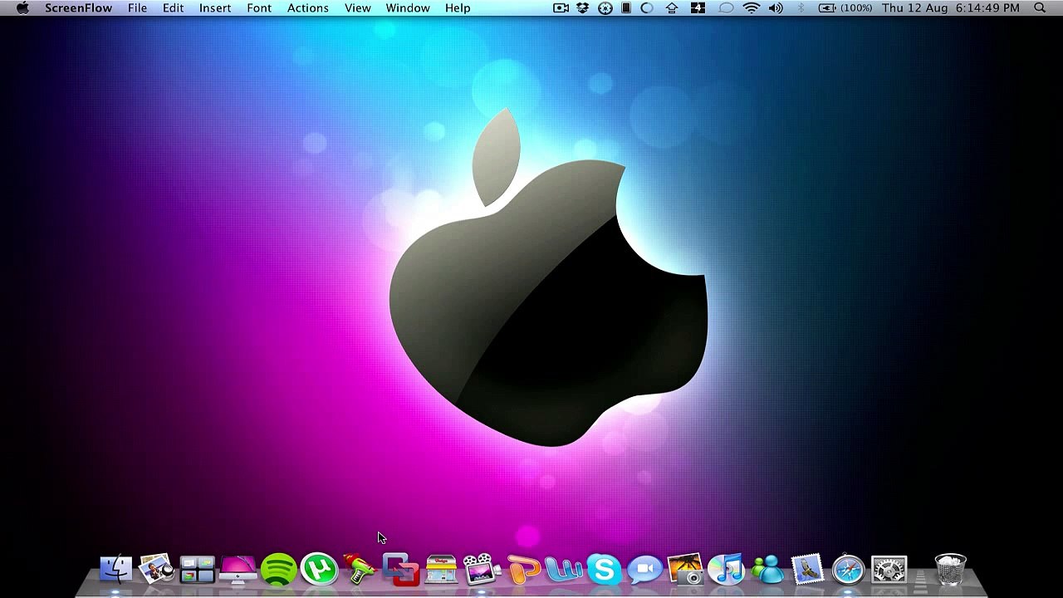Open the Bluetooth status menu
This screenshot has height=598, width=1063.
pos(801,8)
